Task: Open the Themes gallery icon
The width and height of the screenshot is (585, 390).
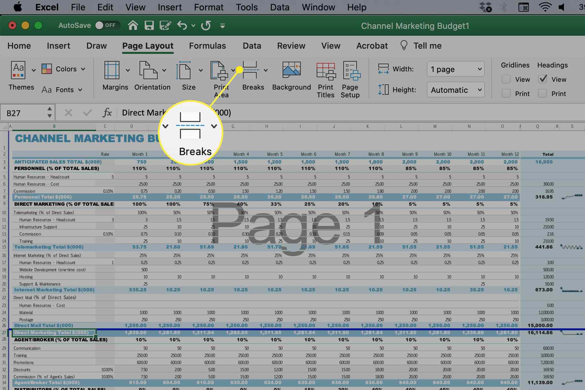Action: pyautogui.click(x=18, y=70)
